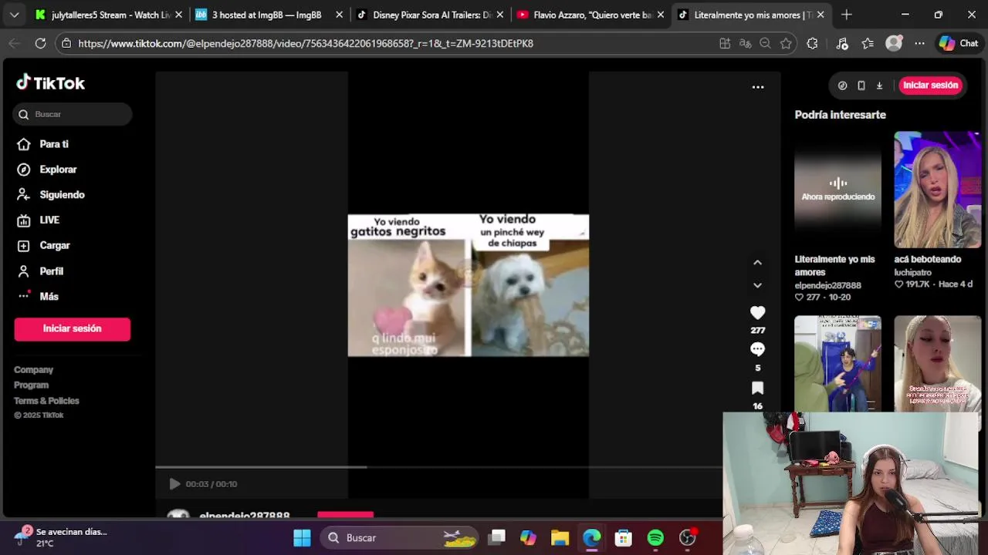
Task: Click the address bar URL
Action: (x=306, y=44)
